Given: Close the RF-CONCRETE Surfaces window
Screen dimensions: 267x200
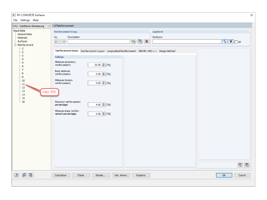Looking at the screenshot, I should click(x=252, y=15).
